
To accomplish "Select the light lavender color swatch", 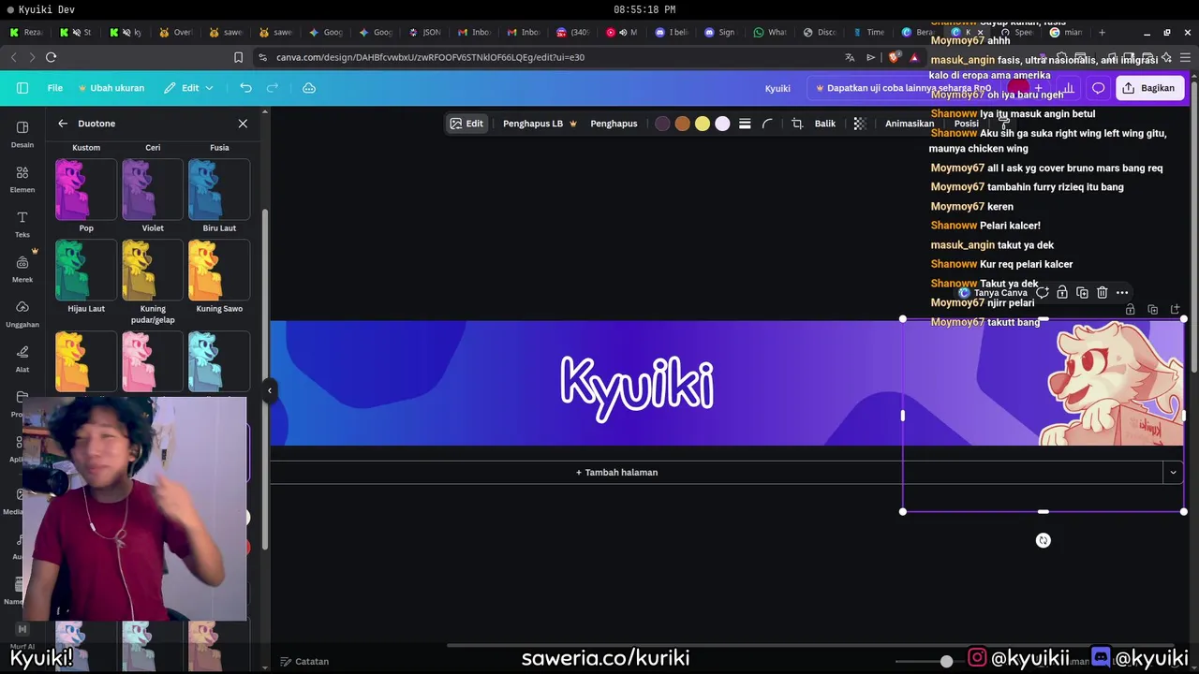I will [722, 124].
